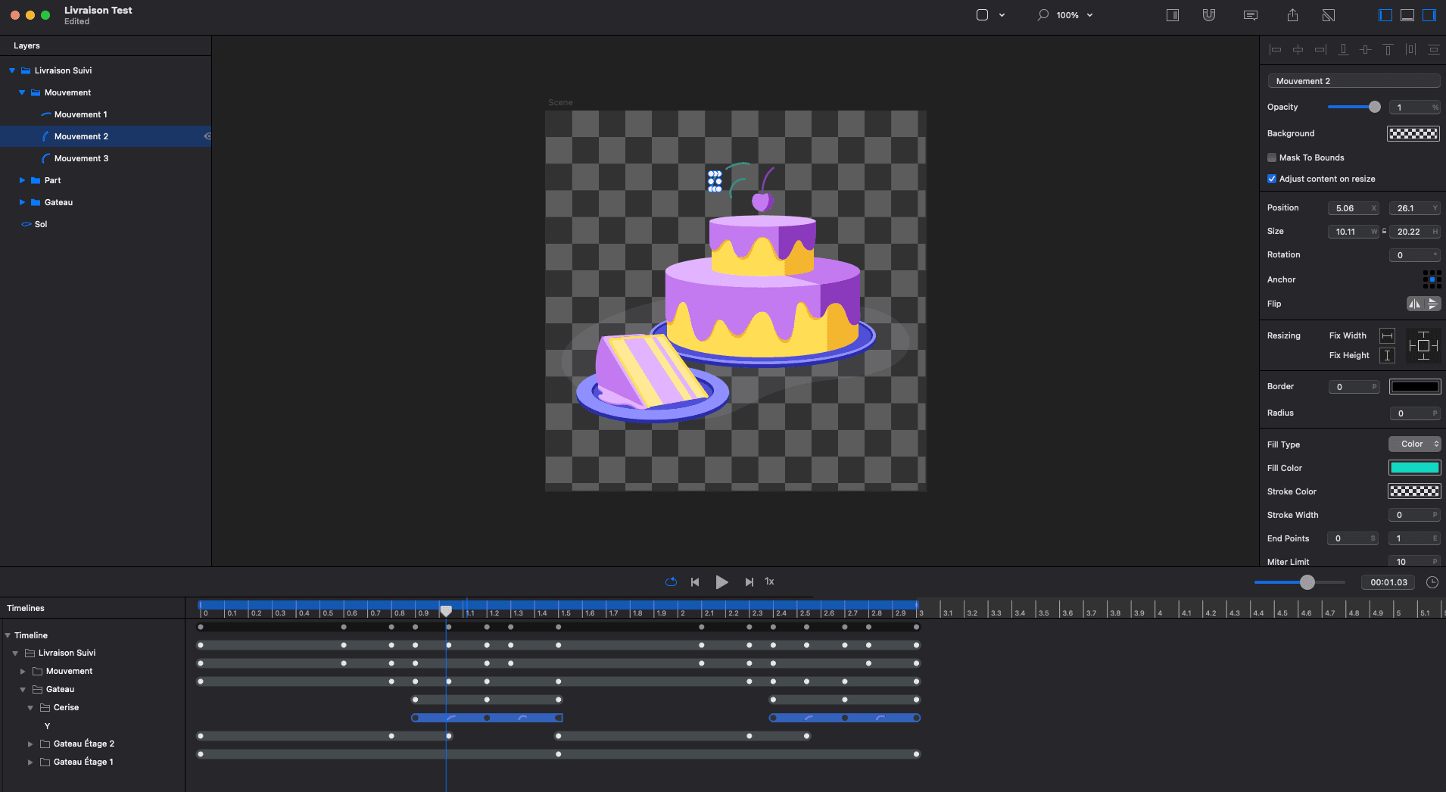Click the align horizontal centers icon
Viewport: 1446px width, 792px height.
tap(1298, 49)
